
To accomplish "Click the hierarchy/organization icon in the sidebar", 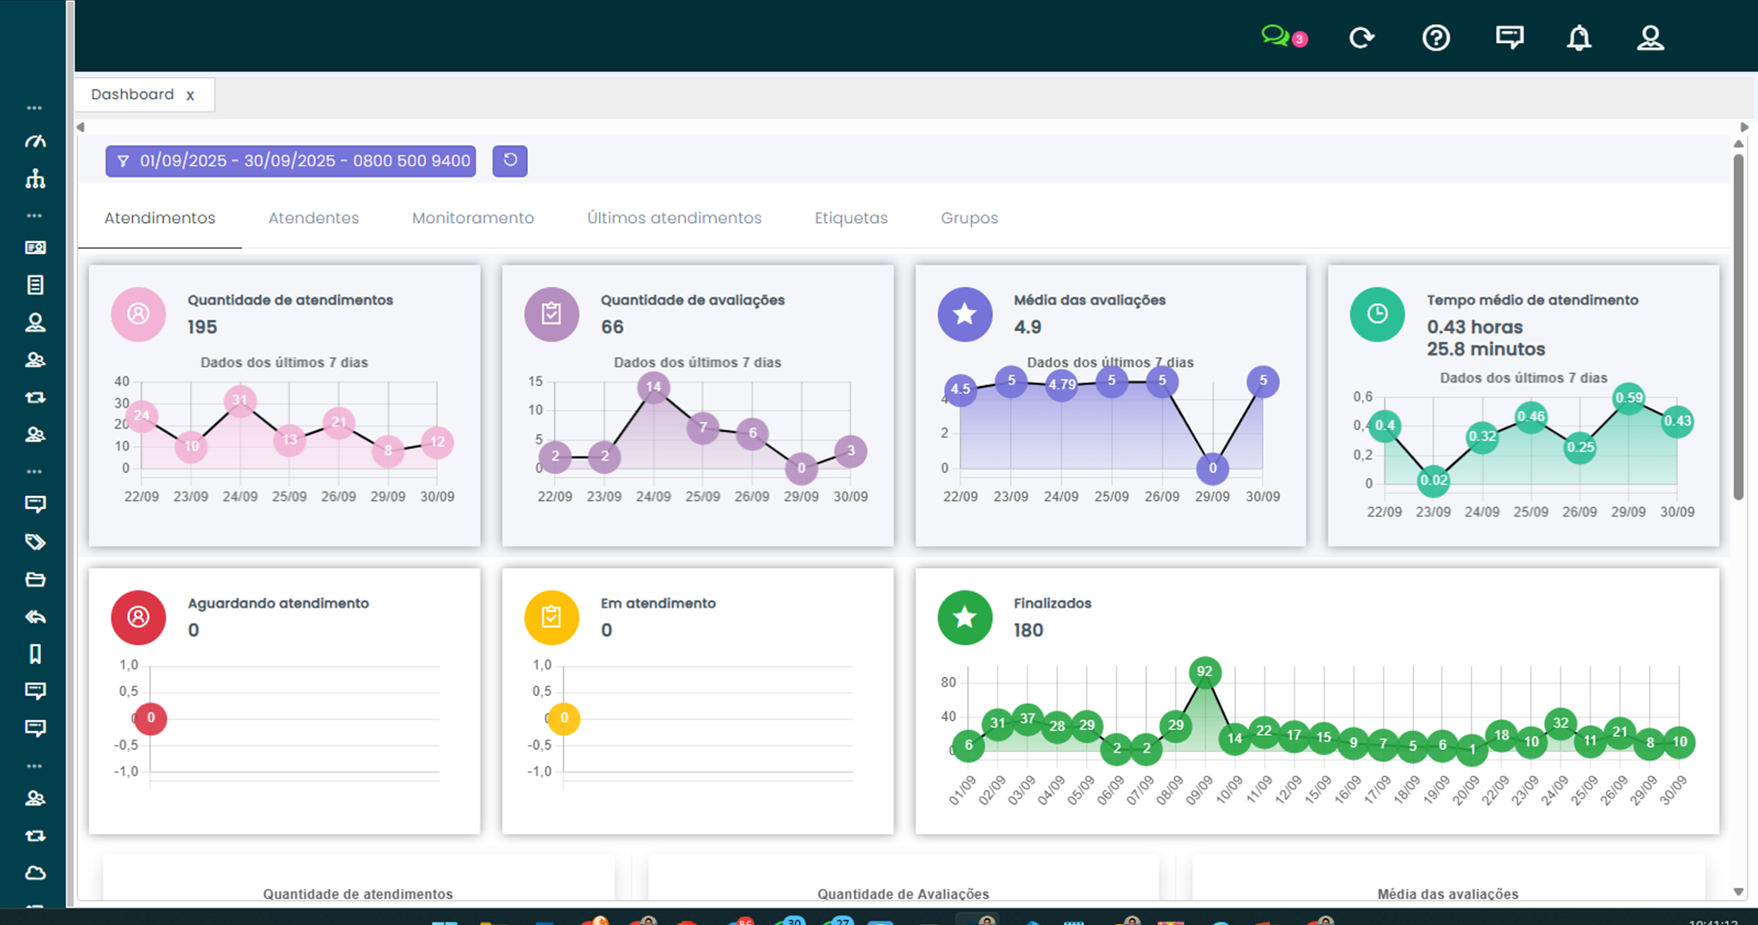I will pos(35,179).
